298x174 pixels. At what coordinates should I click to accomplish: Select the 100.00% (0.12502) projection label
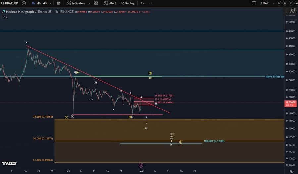click(x=214, y=141)
